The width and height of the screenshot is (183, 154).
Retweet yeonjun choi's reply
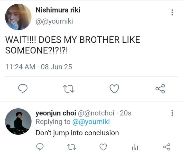click(71, 147)
